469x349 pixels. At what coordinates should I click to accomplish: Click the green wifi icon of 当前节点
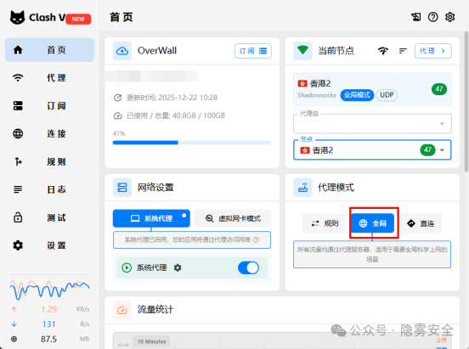pos(302,51)
